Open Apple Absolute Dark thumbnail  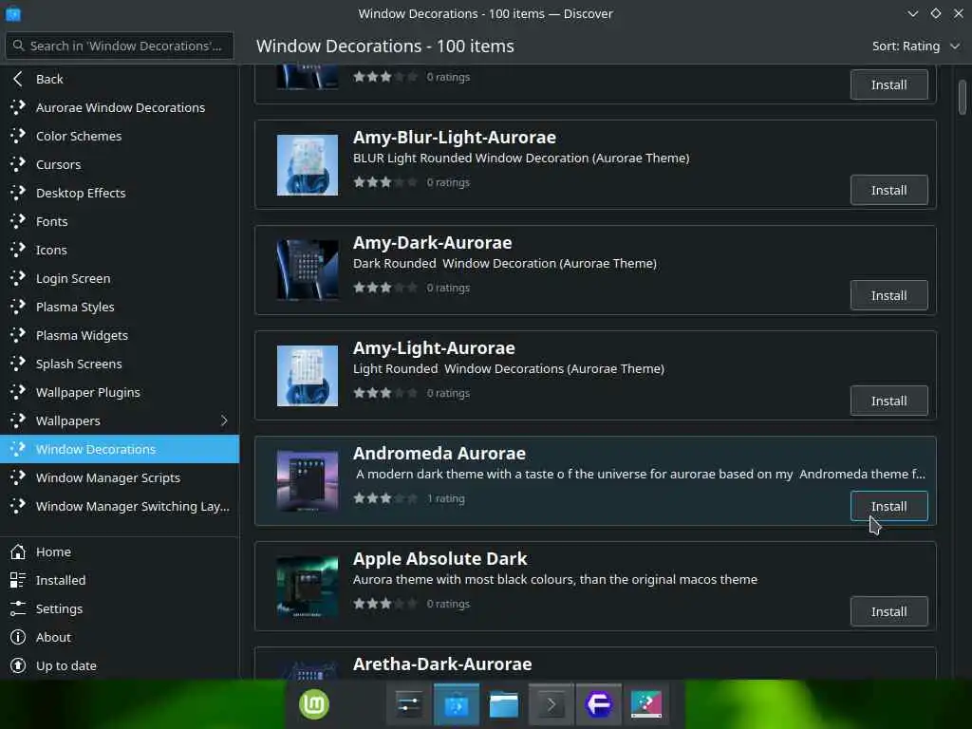pos(308,587)
